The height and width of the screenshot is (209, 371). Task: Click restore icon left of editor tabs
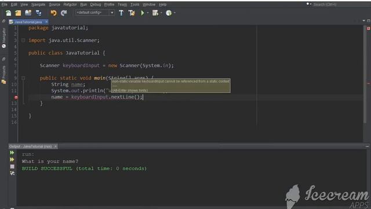pyautogui.click(x=3, y=21)
